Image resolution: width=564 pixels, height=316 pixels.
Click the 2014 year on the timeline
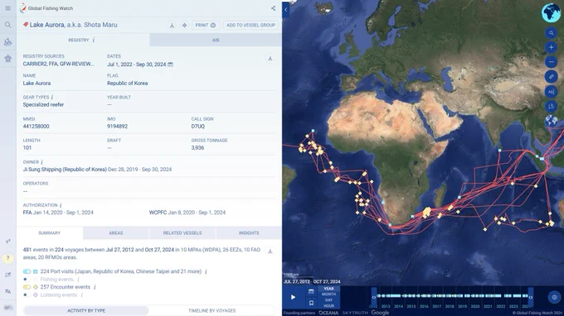399,307
